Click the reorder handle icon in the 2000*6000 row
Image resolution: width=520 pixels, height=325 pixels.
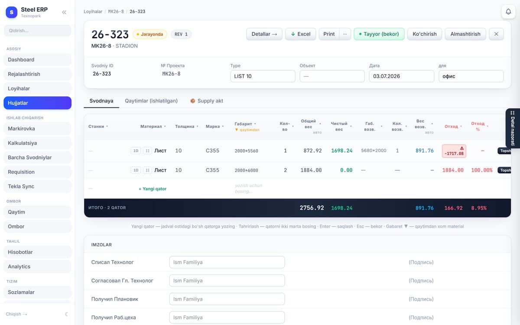click(x=147, y=170)
